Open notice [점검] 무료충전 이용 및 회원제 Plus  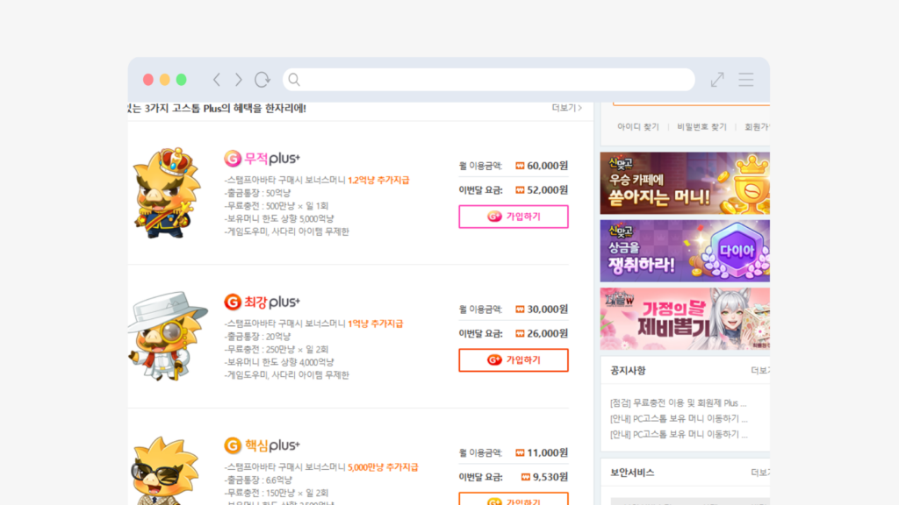(679, 403)
